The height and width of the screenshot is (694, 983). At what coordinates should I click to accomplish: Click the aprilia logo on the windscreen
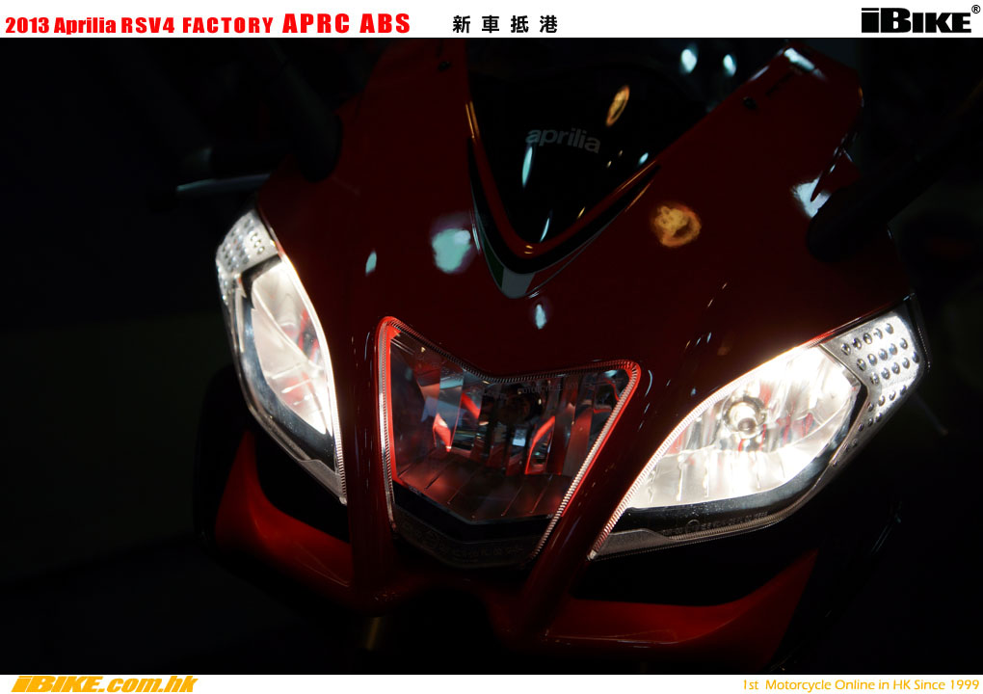coord(562,141)
